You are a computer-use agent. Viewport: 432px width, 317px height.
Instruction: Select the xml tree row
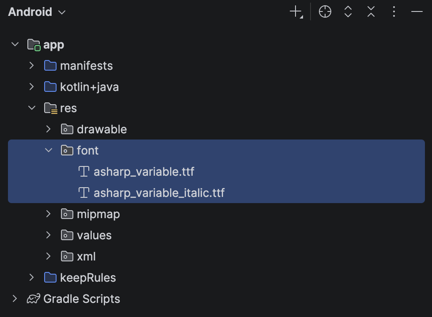tap(216, 257)
